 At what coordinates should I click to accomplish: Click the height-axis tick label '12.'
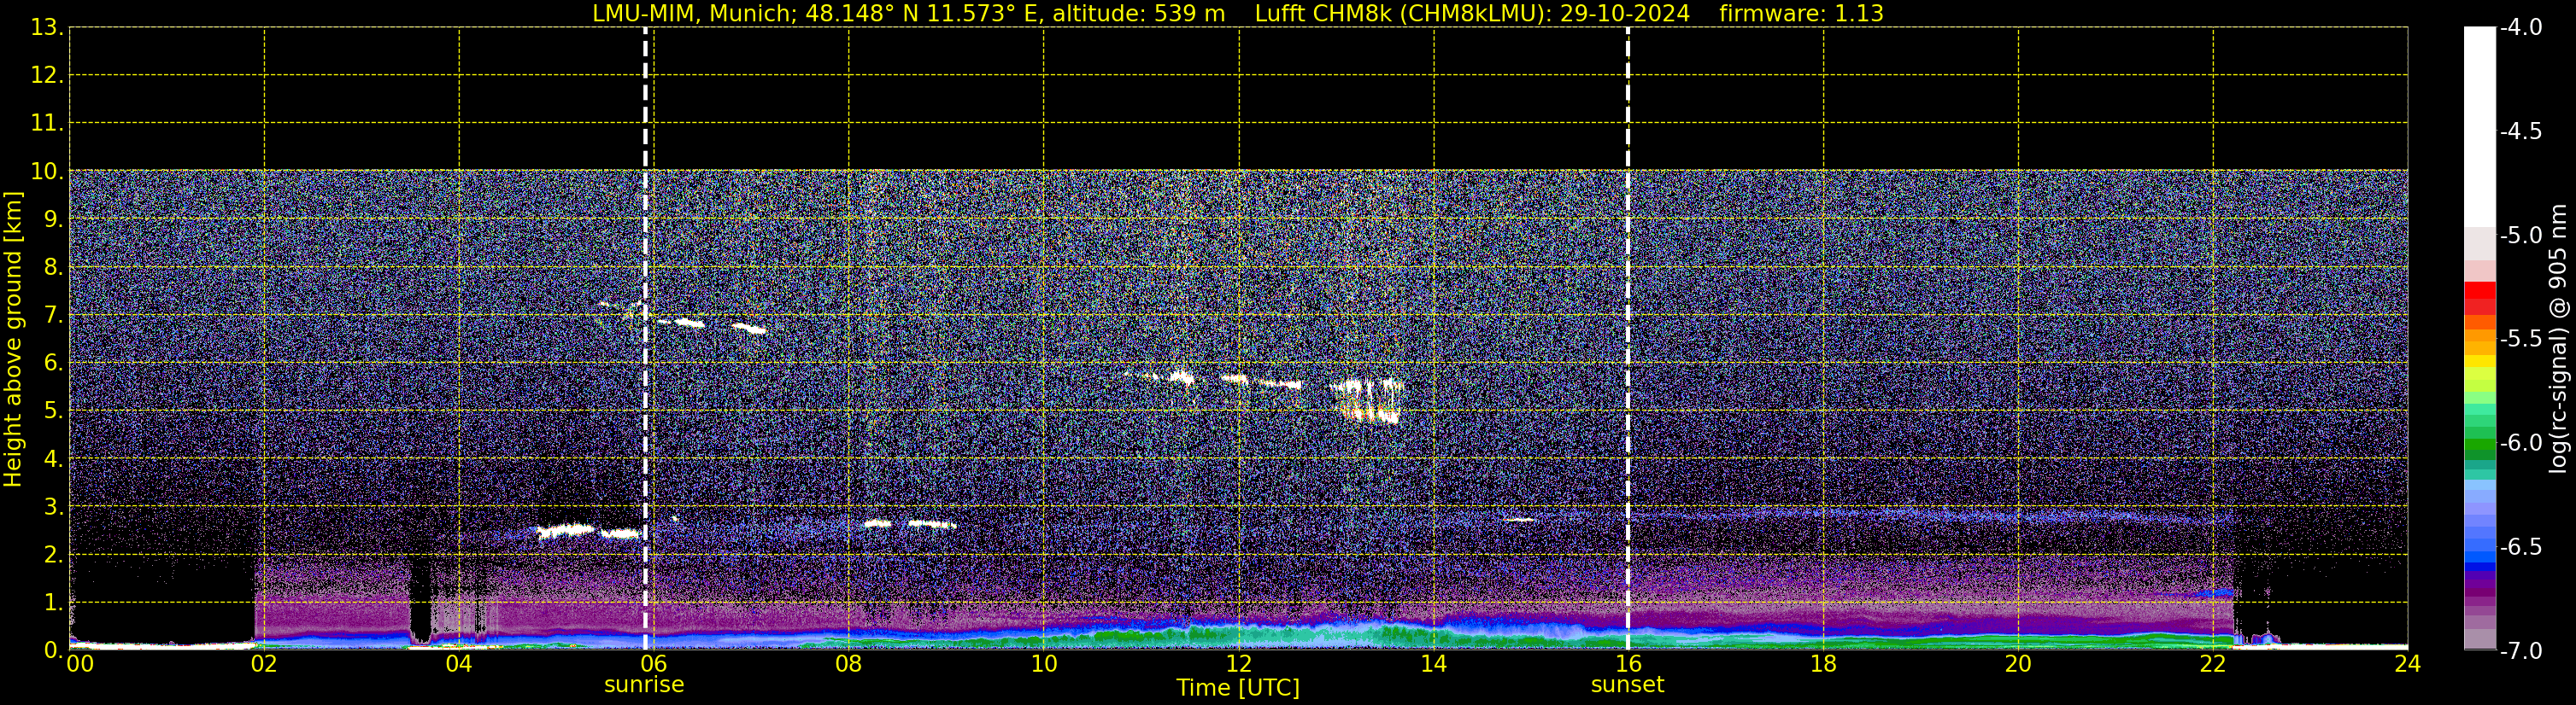click(47, 76)
